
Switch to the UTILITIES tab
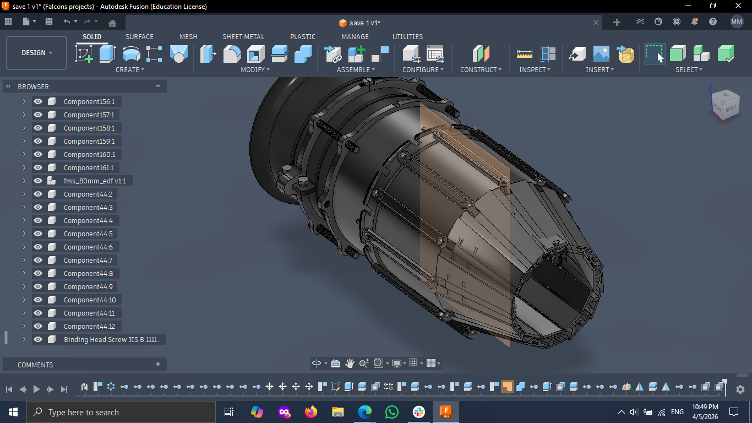407,37
